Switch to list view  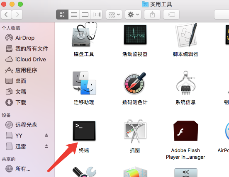(74, 15)
